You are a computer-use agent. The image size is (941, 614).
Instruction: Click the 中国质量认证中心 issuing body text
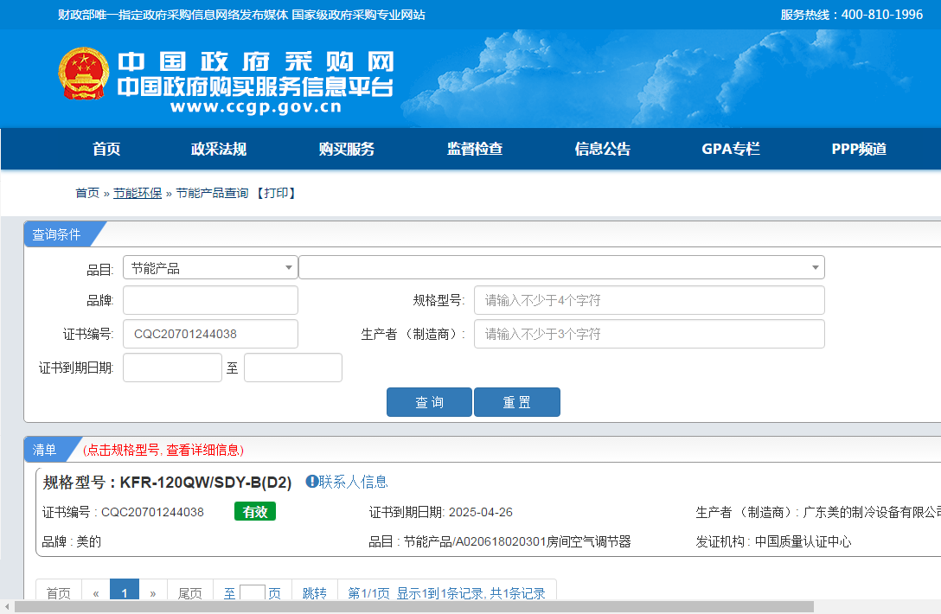tap(803, 541)
